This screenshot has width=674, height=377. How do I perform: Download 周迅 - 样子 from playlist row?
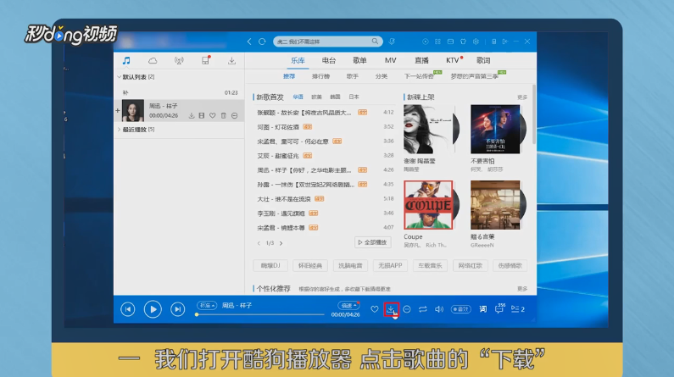coord(192,115)
